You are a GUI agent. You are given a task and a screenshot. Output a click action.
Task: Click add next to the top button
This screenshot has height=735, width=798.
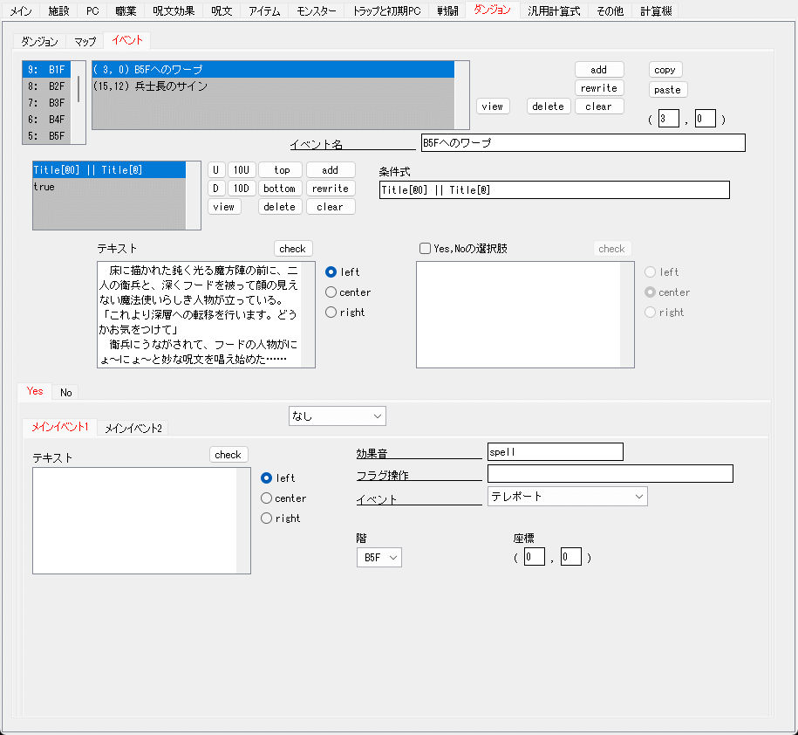[331, 170]
